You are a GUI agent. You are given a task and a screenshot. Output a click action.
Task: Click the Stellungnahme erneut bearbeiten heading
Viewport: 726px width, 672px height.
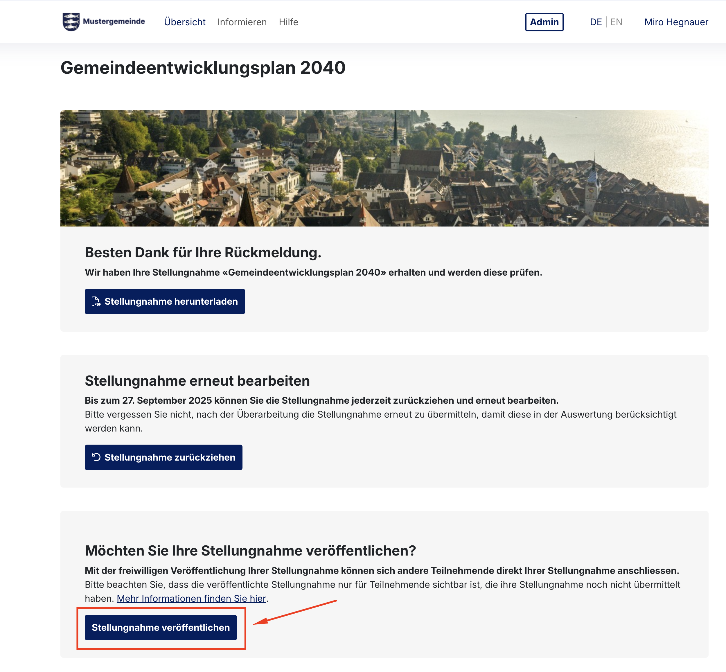tap(197, 381)
